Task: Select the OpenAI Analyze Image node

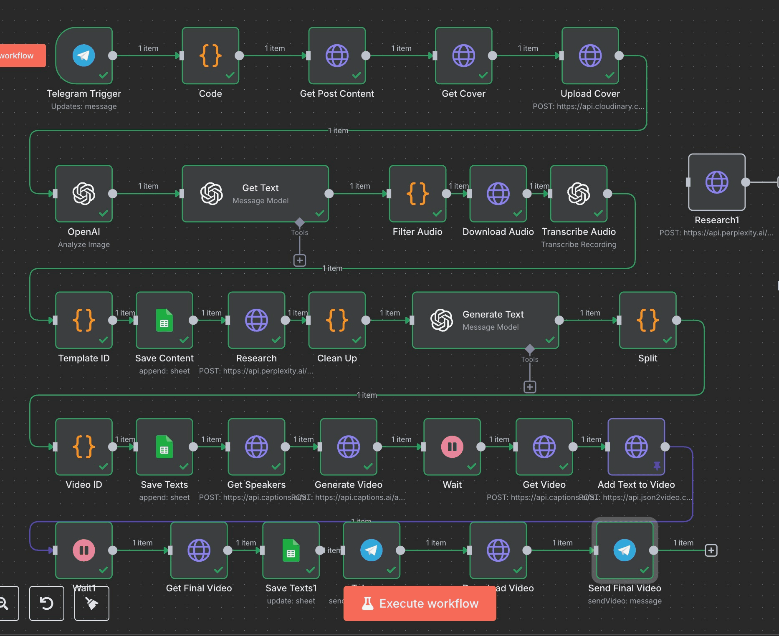Action: (x=84, y=193)
